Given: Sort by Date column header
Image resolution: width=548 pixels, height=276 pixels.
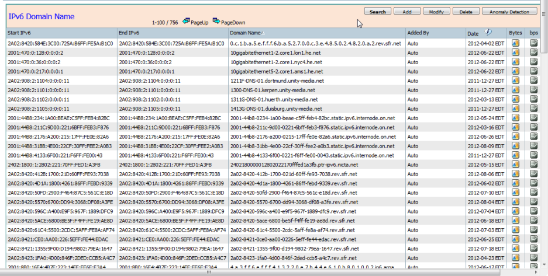Looking at the screenshot, I should pyautogui.click(x=473, y=33).
